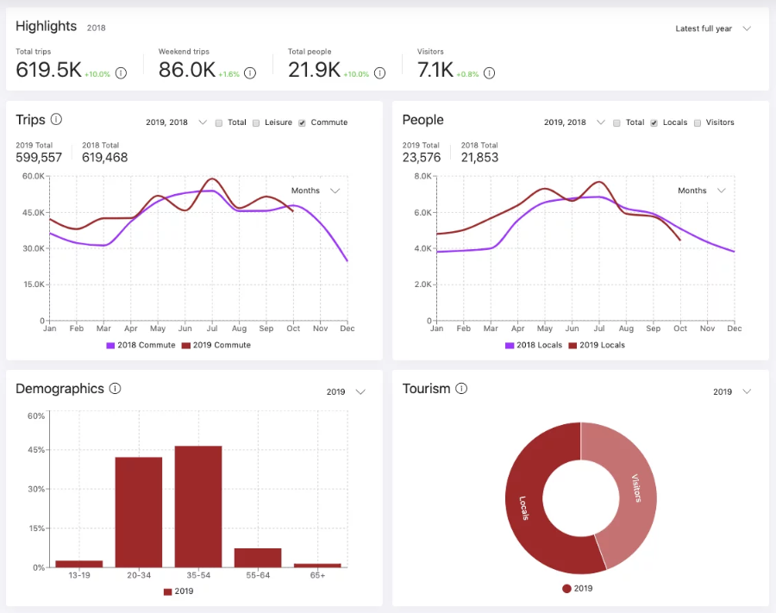Show the Visitors highlight info icon
776x613 pixels.
pos(489,73)
